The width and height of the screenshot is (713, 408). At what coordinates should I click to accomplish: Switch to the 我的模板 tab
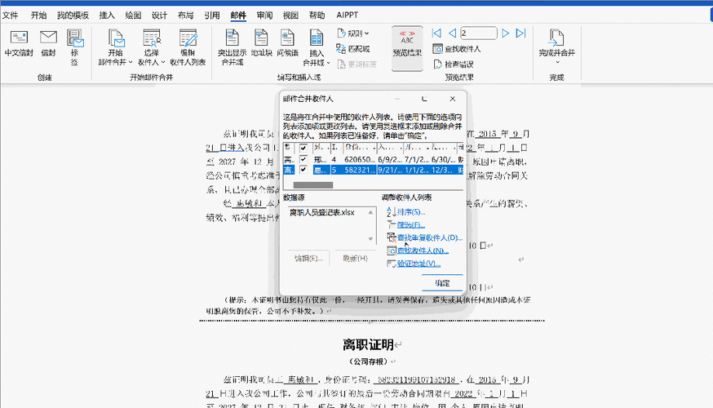coord(73,15)
